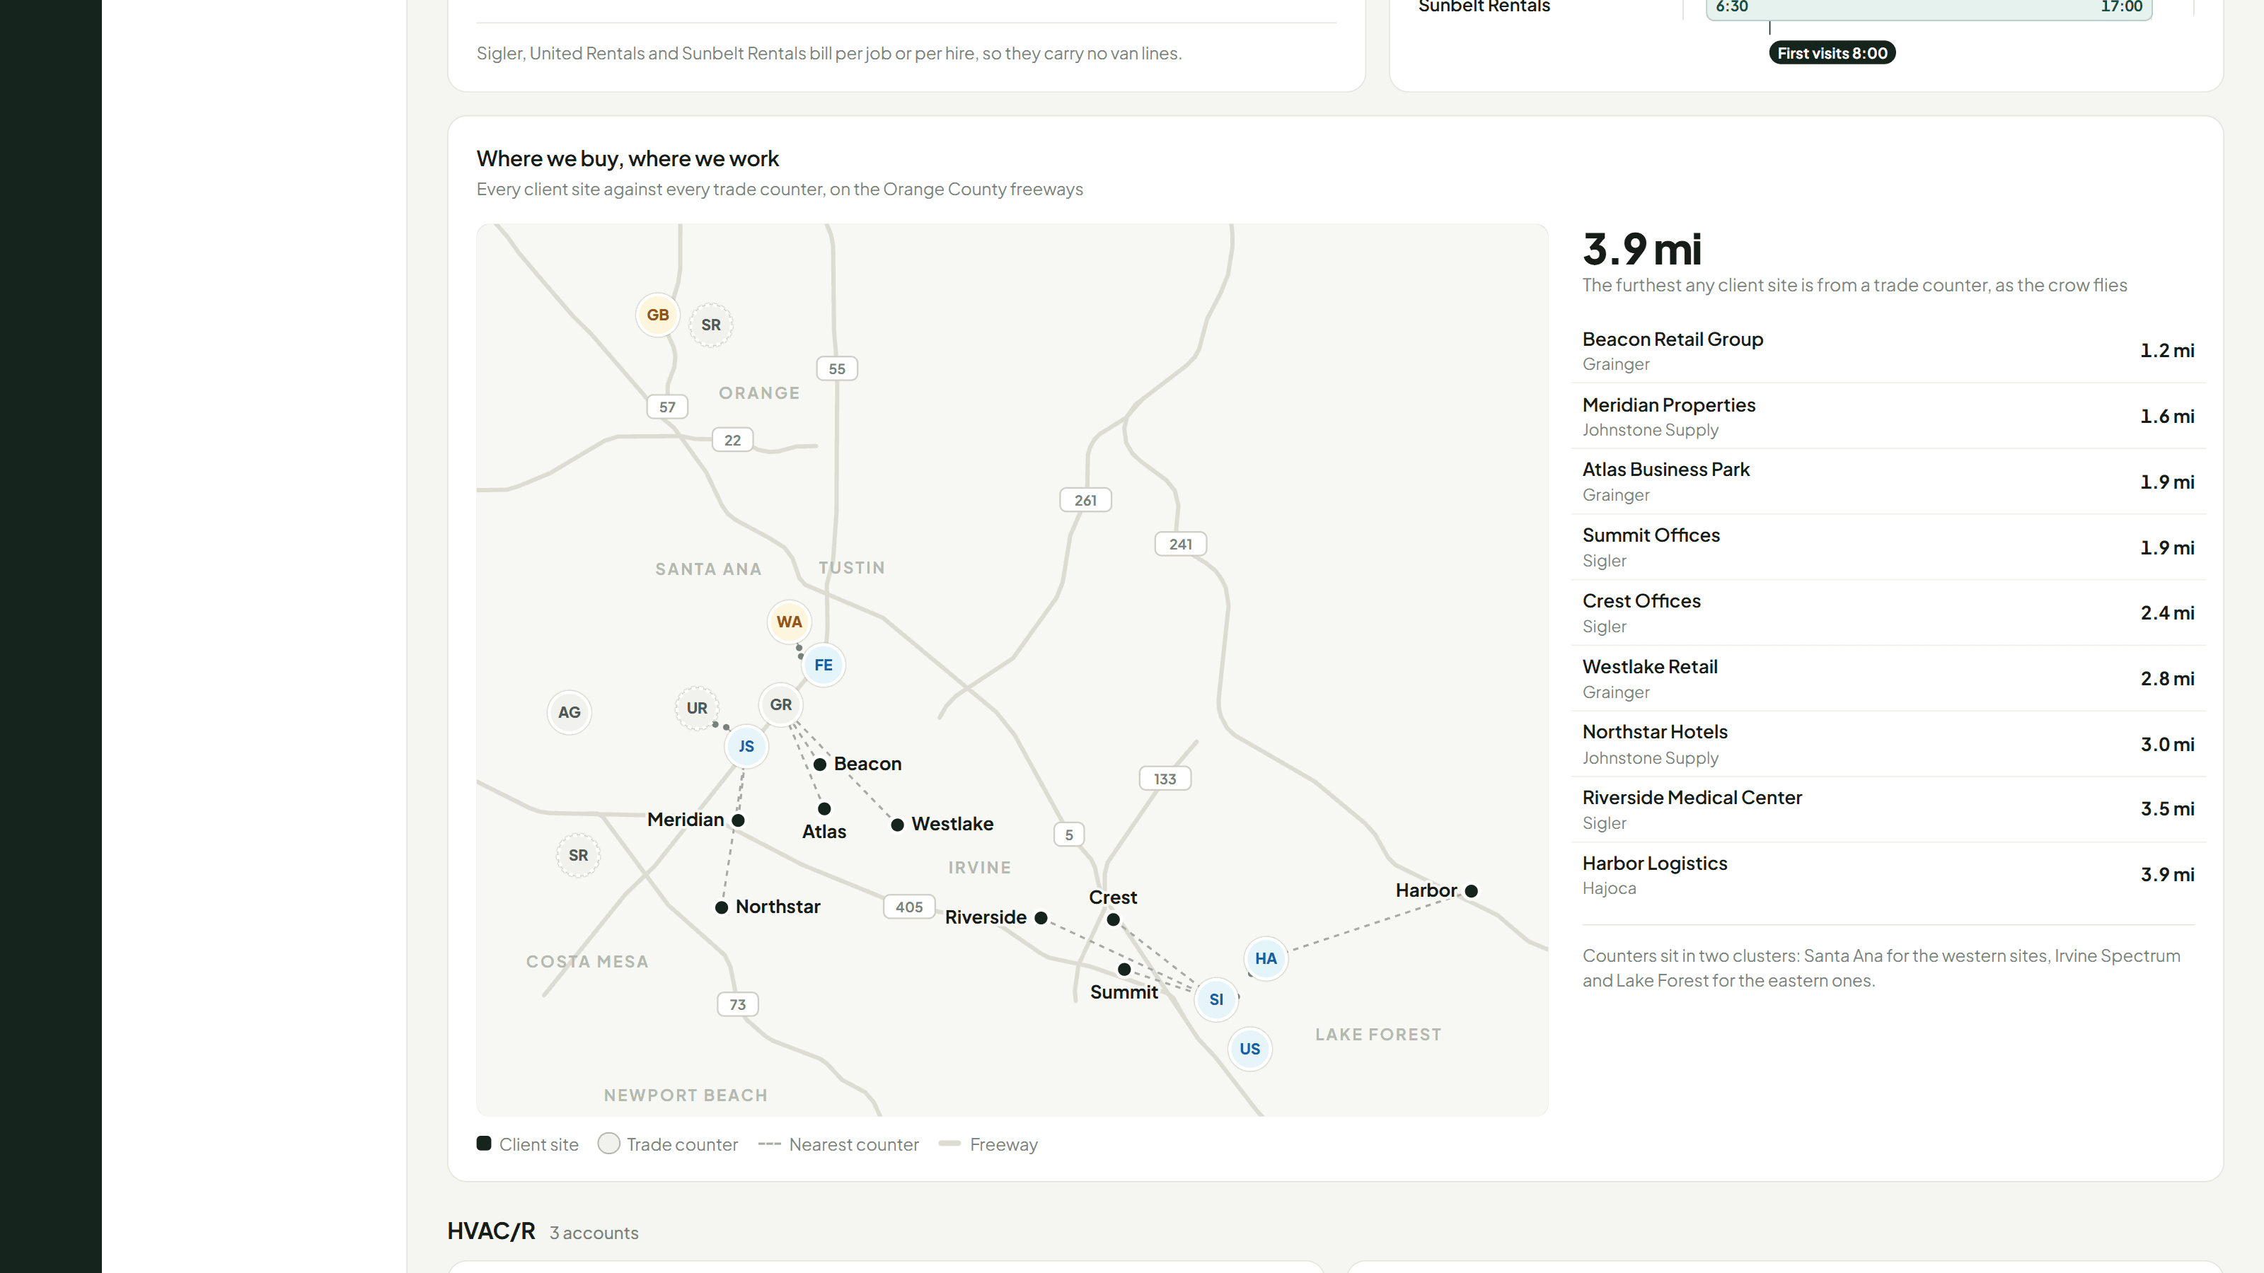Click the First visits 8:00 marker
Viewport: 2264px width, 1273px height.
click(1832, 53)
